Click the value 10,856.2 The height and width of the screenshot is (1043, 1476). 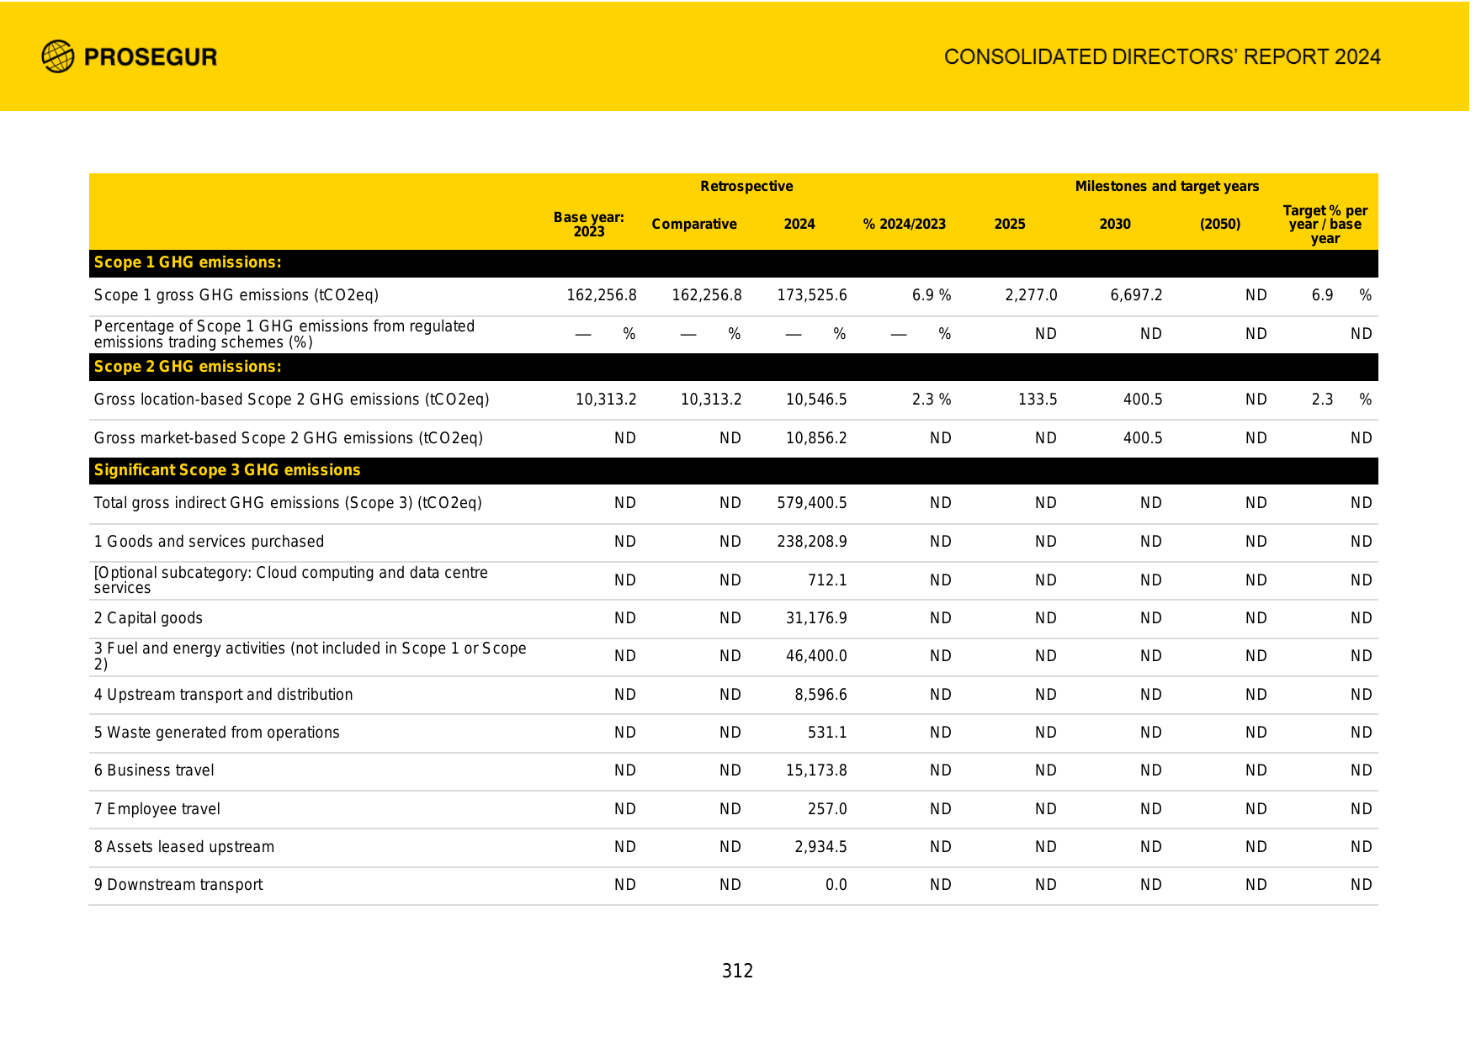(x=816, y=438)
